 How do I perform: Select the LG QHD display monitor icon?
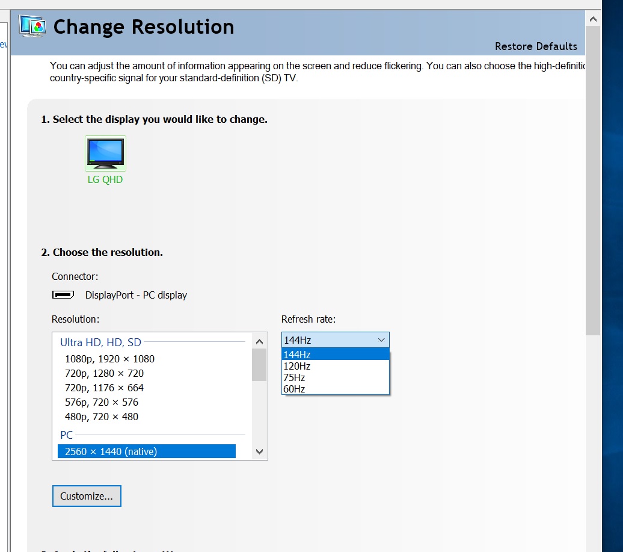tap(105, 153)
